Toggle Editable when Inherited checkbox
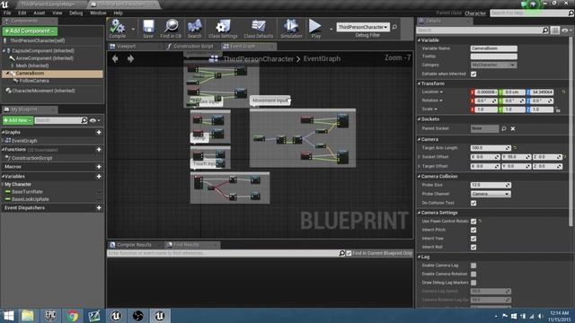Image resolution: width=575 pixels, height=323 pixels. [473, 74]
